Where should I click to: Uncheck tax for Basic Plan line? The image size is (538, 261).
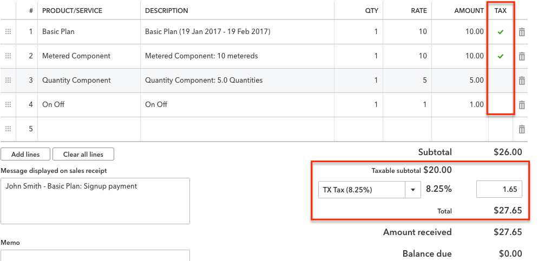(x=500, y=32)
